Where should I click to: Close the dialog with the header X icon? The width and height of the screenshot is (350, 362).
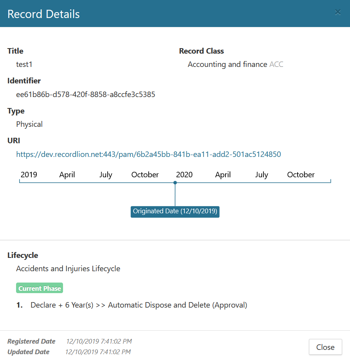click(337, 13)
